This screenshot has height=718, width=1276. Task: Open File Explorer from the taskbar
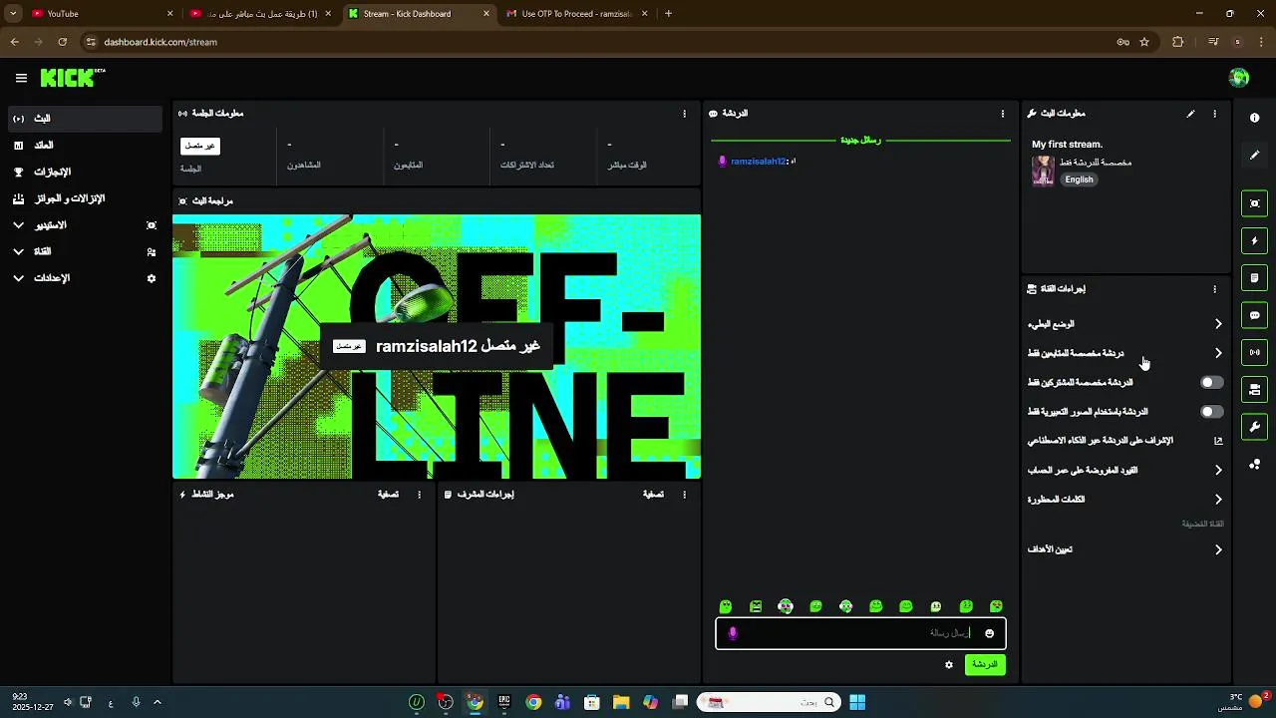point(621,702)
